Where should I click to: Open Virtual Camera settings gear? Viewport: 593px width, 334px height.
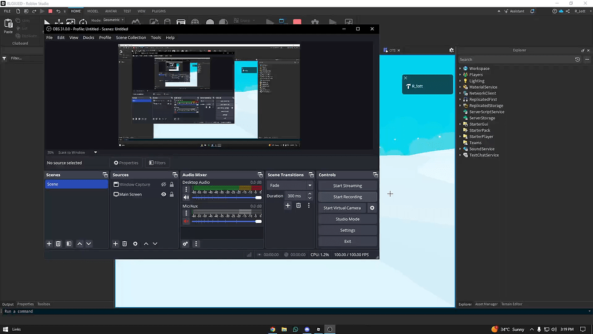click(372, 208)
